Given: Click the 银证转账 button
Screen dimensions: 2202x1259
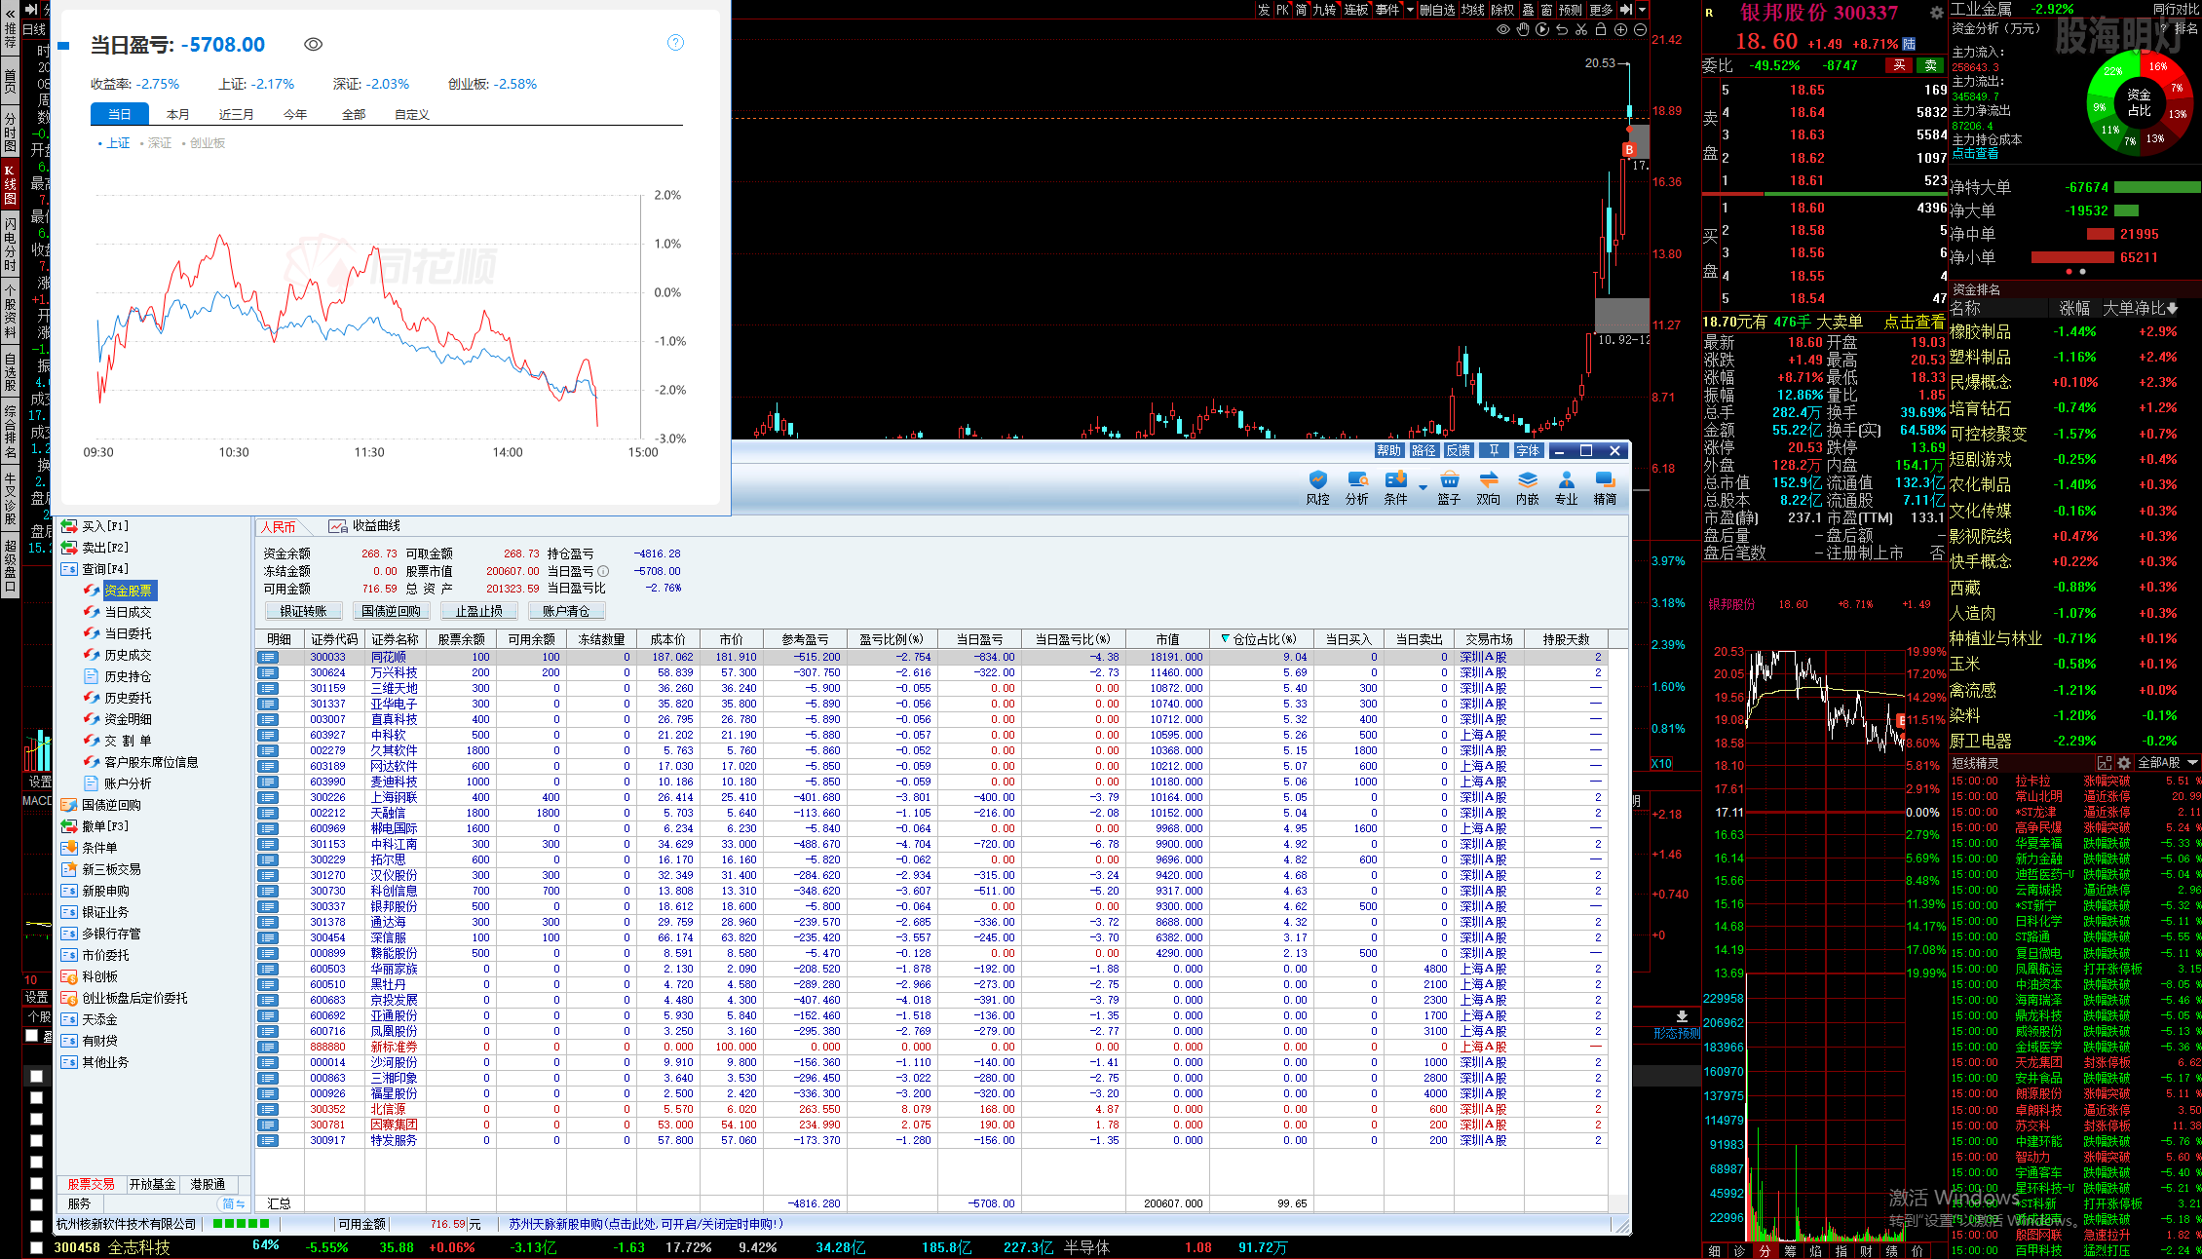Looking at the screenshot, I should [303, 611].
